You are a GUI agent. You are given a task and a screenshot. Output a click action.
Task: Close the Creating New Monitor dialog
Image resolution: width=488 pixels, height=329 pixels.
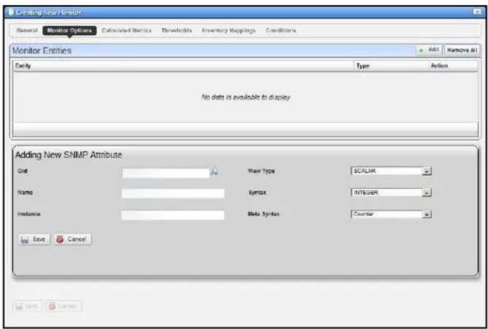tap(477, 12)
